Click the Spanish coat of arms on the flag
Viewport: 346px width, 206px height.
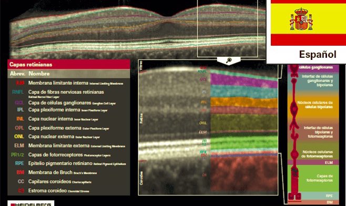click(301, 19)
